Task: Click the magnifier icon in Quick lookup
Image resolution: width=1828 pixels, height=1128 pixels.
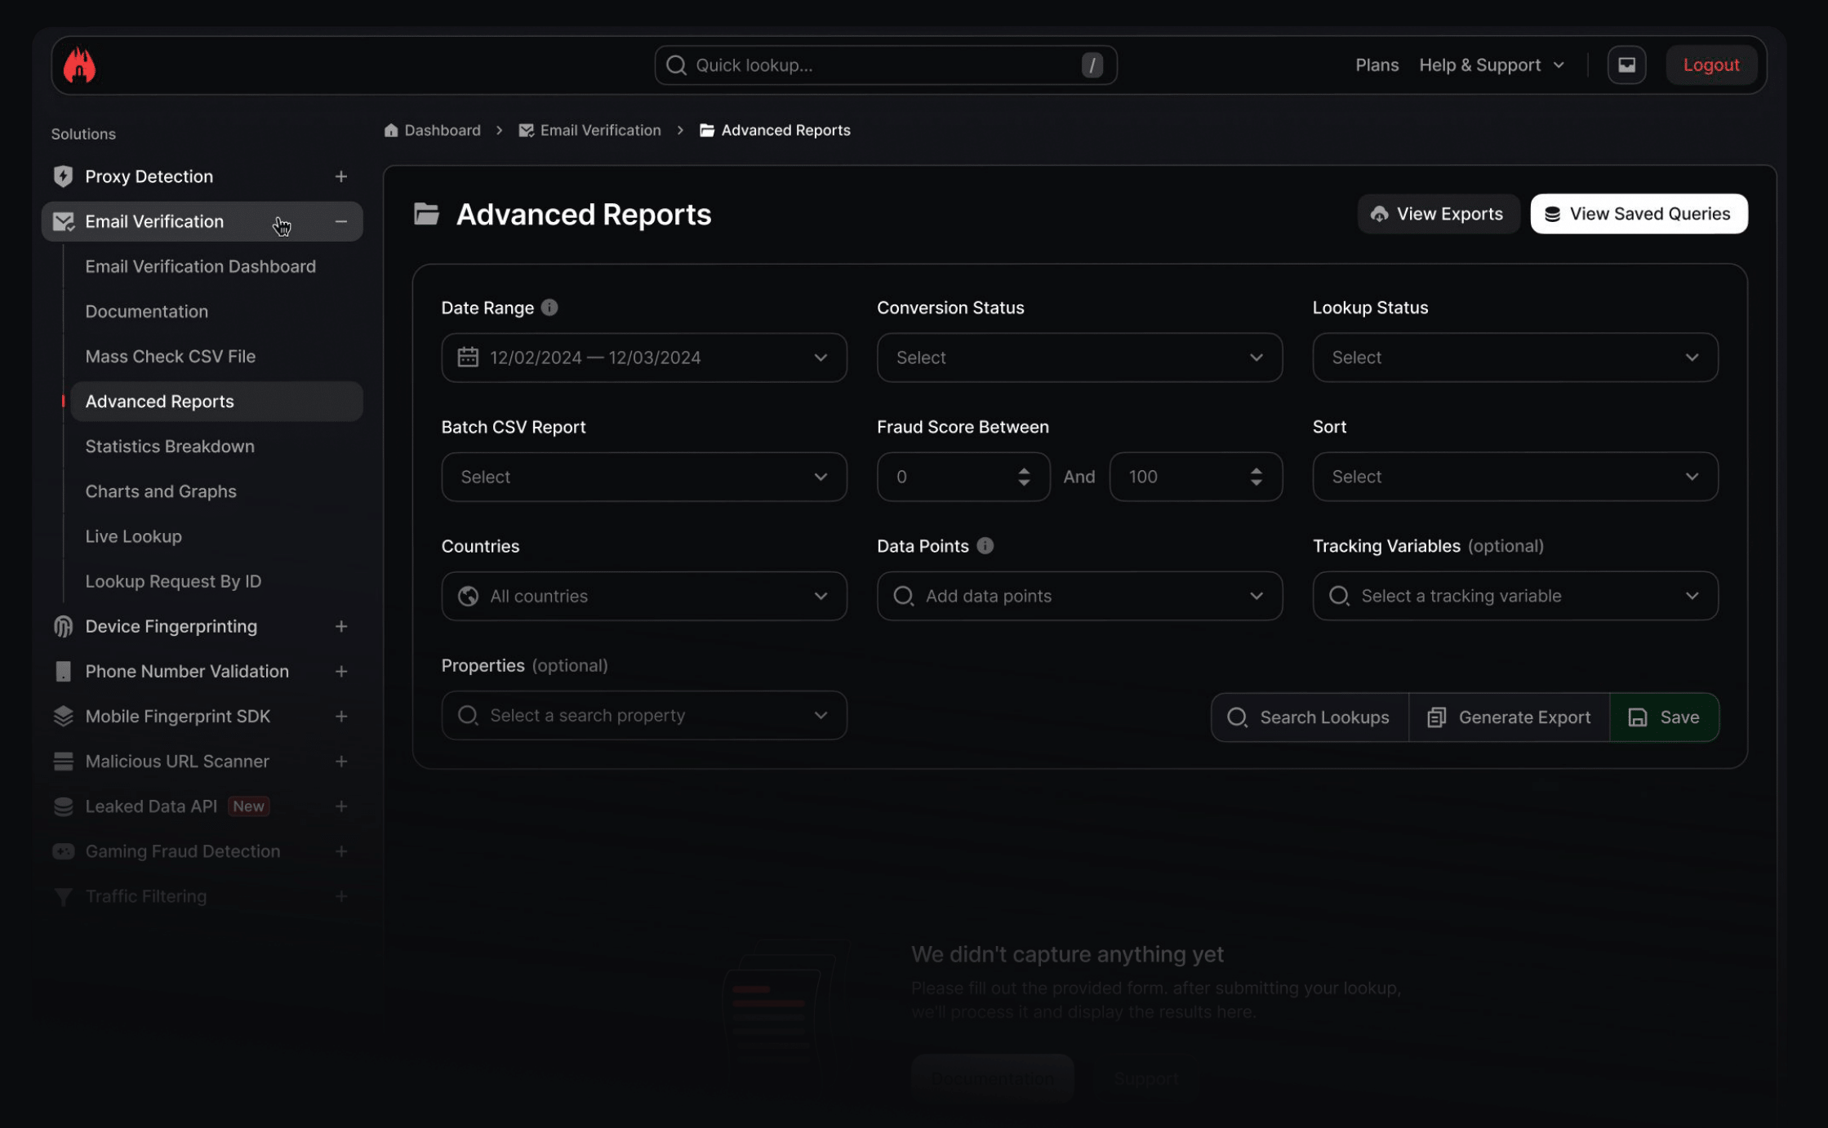Action: pos(676,65)
